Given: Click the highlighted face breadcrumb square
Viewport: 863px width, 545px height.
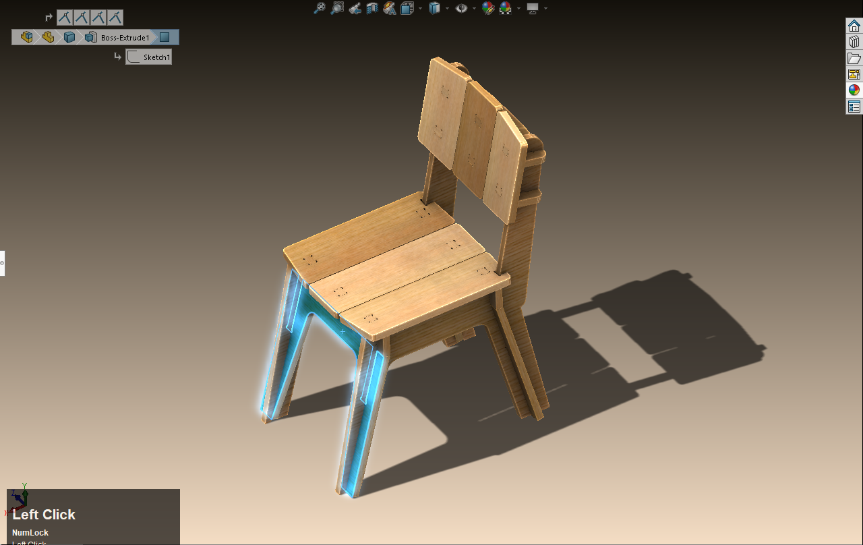Looking at the screenshot, I should pyautogui.click(x=165, y=37).
